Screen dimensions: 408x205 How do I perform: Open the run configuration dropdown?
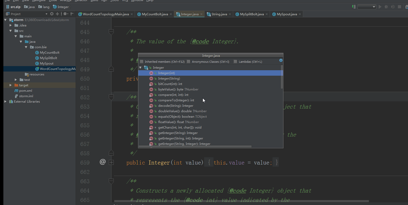point(367,7)
